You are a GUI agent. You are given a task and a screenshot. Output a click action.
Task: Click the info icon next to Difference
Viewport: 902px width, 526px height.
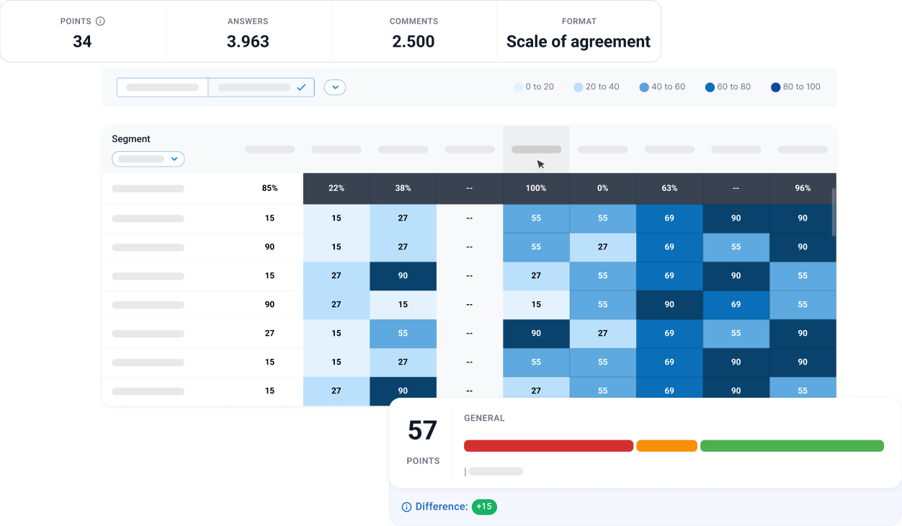coord(406,507)
